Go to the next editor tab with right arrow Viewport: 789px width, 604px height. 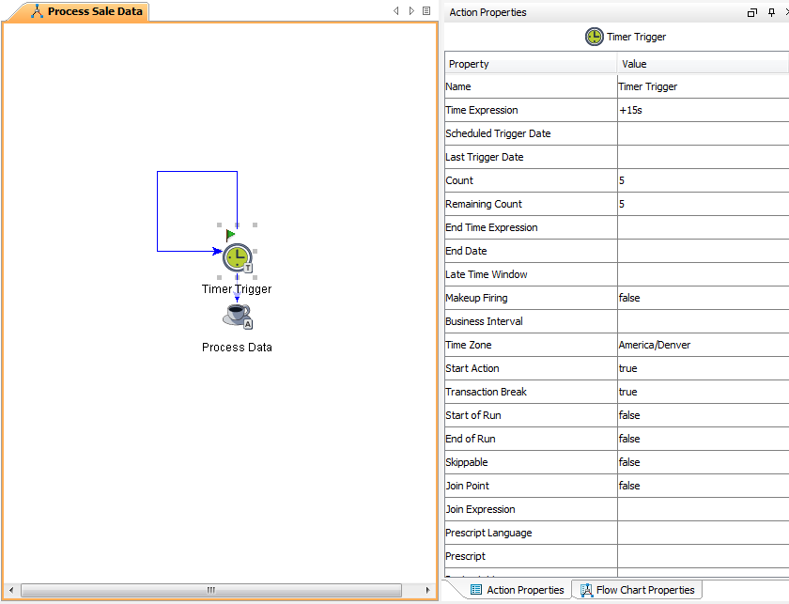pos(411,10)
